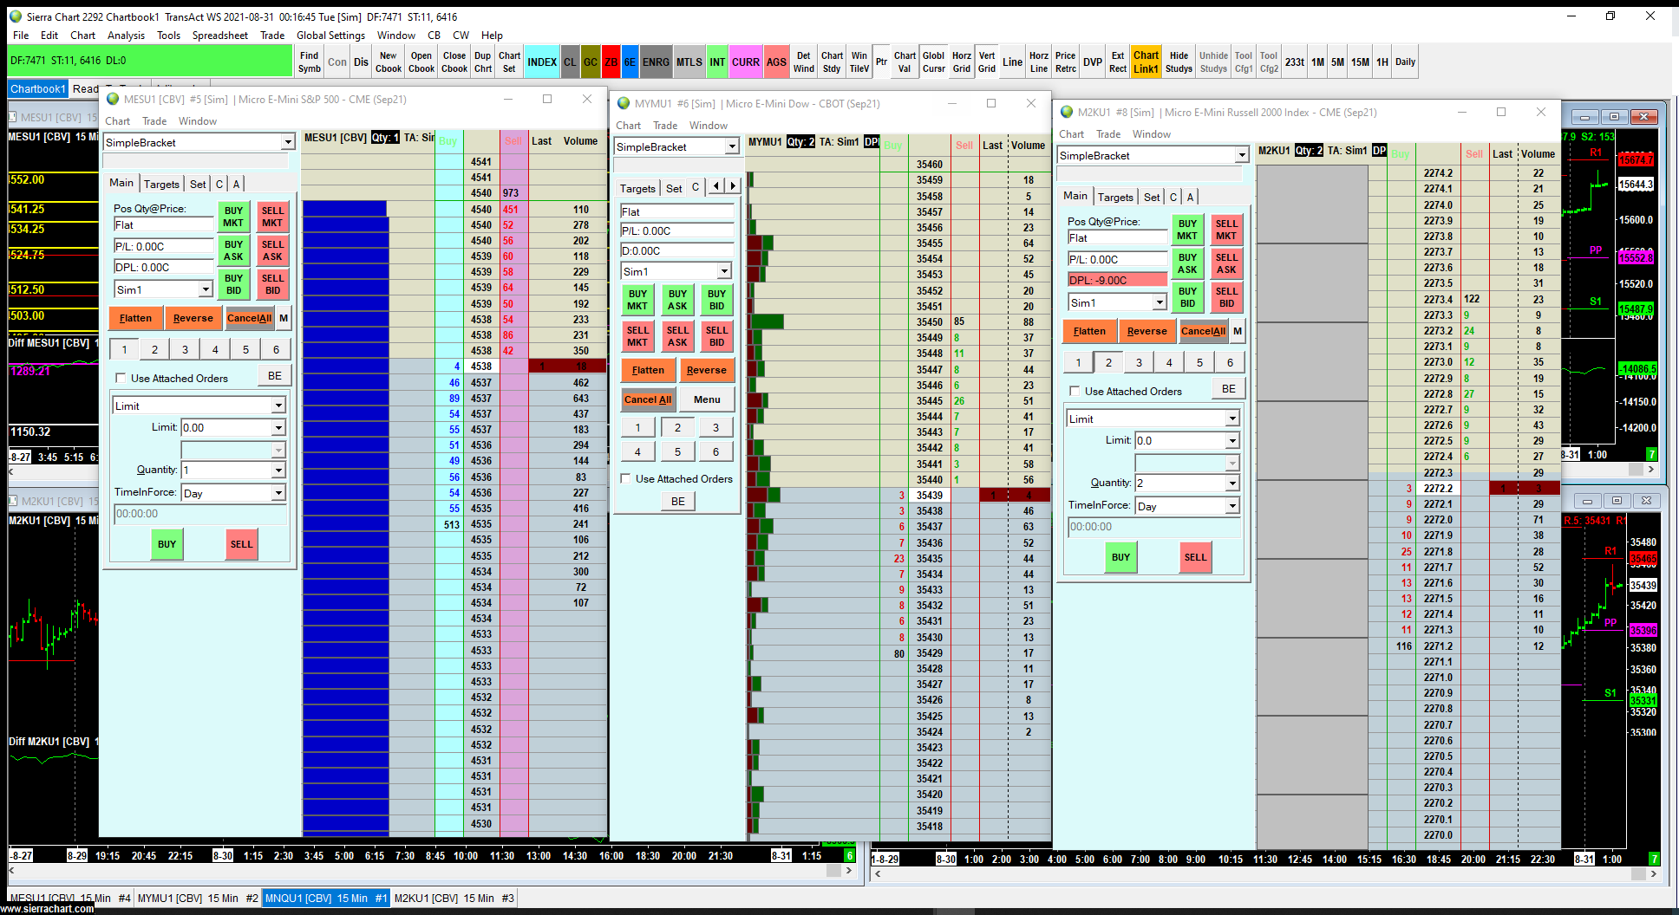This screenshot has width=1679, height=915.
Task: Open the Spreadsheet menu
Action: click(x=219, y=36)
